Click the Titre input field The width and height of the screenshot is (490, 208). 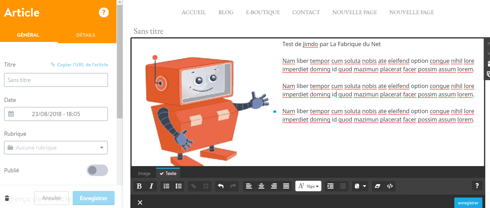[56, 80]
